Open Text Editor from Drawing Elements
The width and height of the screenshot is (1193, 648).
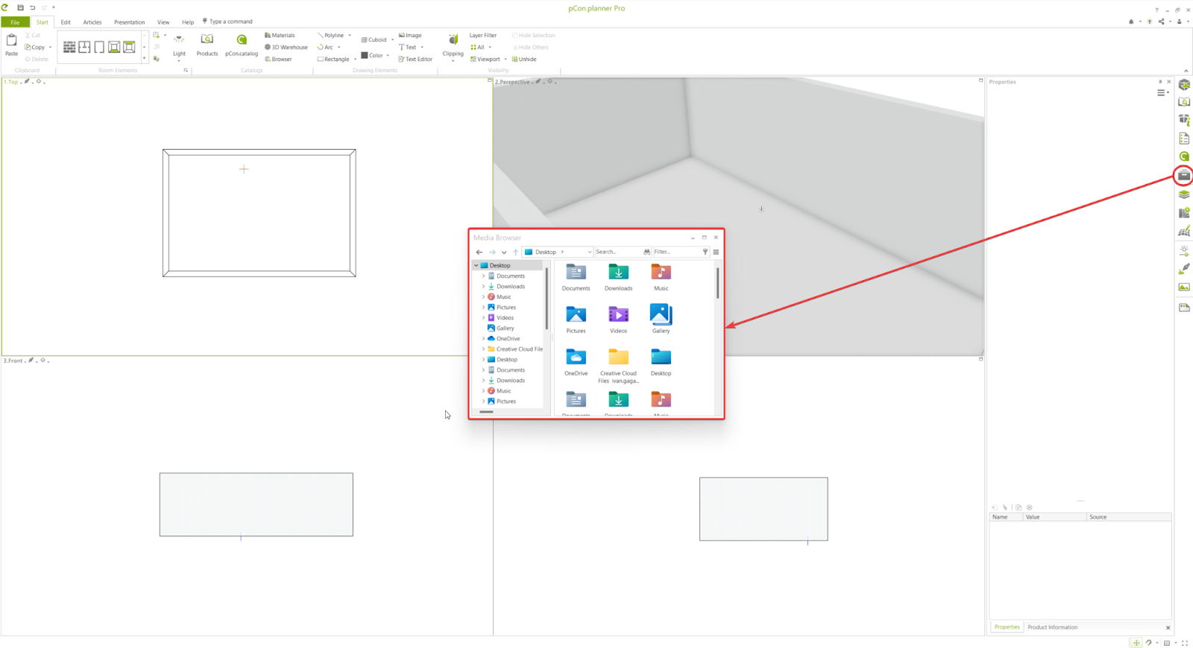click(415, 59)
